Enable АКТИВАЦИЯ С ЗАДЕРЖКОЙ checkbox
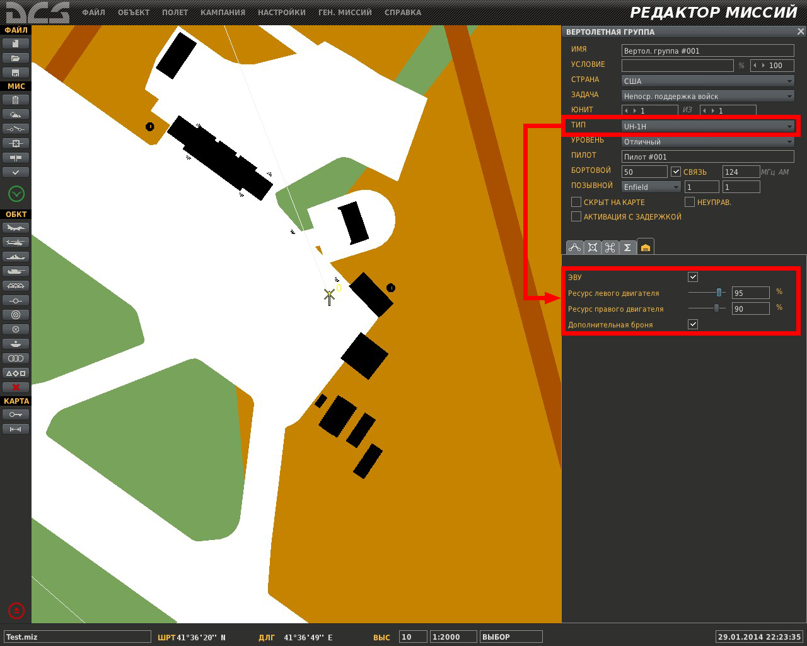The height and width of the screenshot is (646, 807). 576,216
